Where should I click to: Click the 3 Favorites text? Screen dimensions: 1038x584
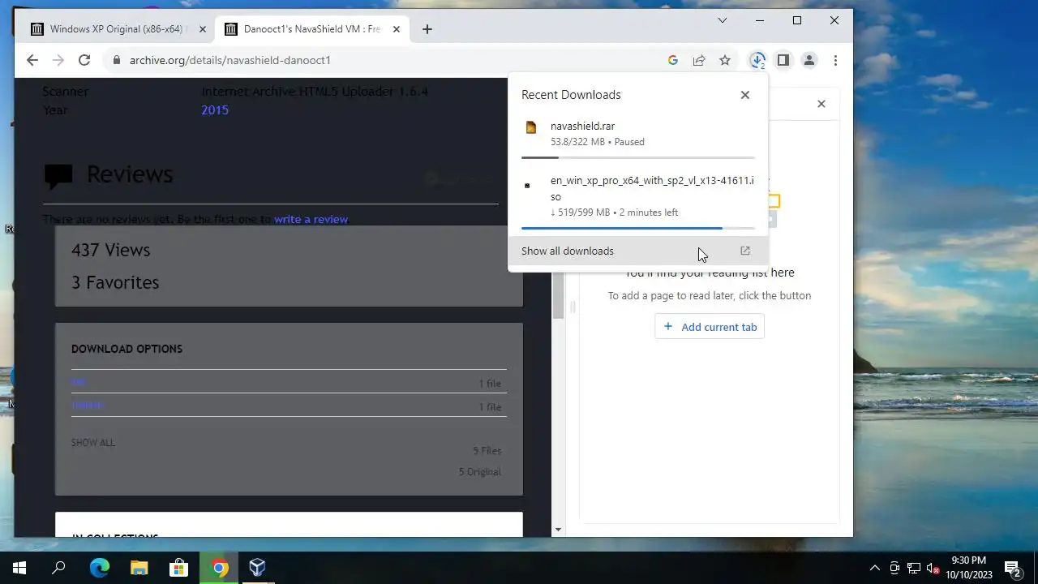pyautogui.click(x=115, y=282)
